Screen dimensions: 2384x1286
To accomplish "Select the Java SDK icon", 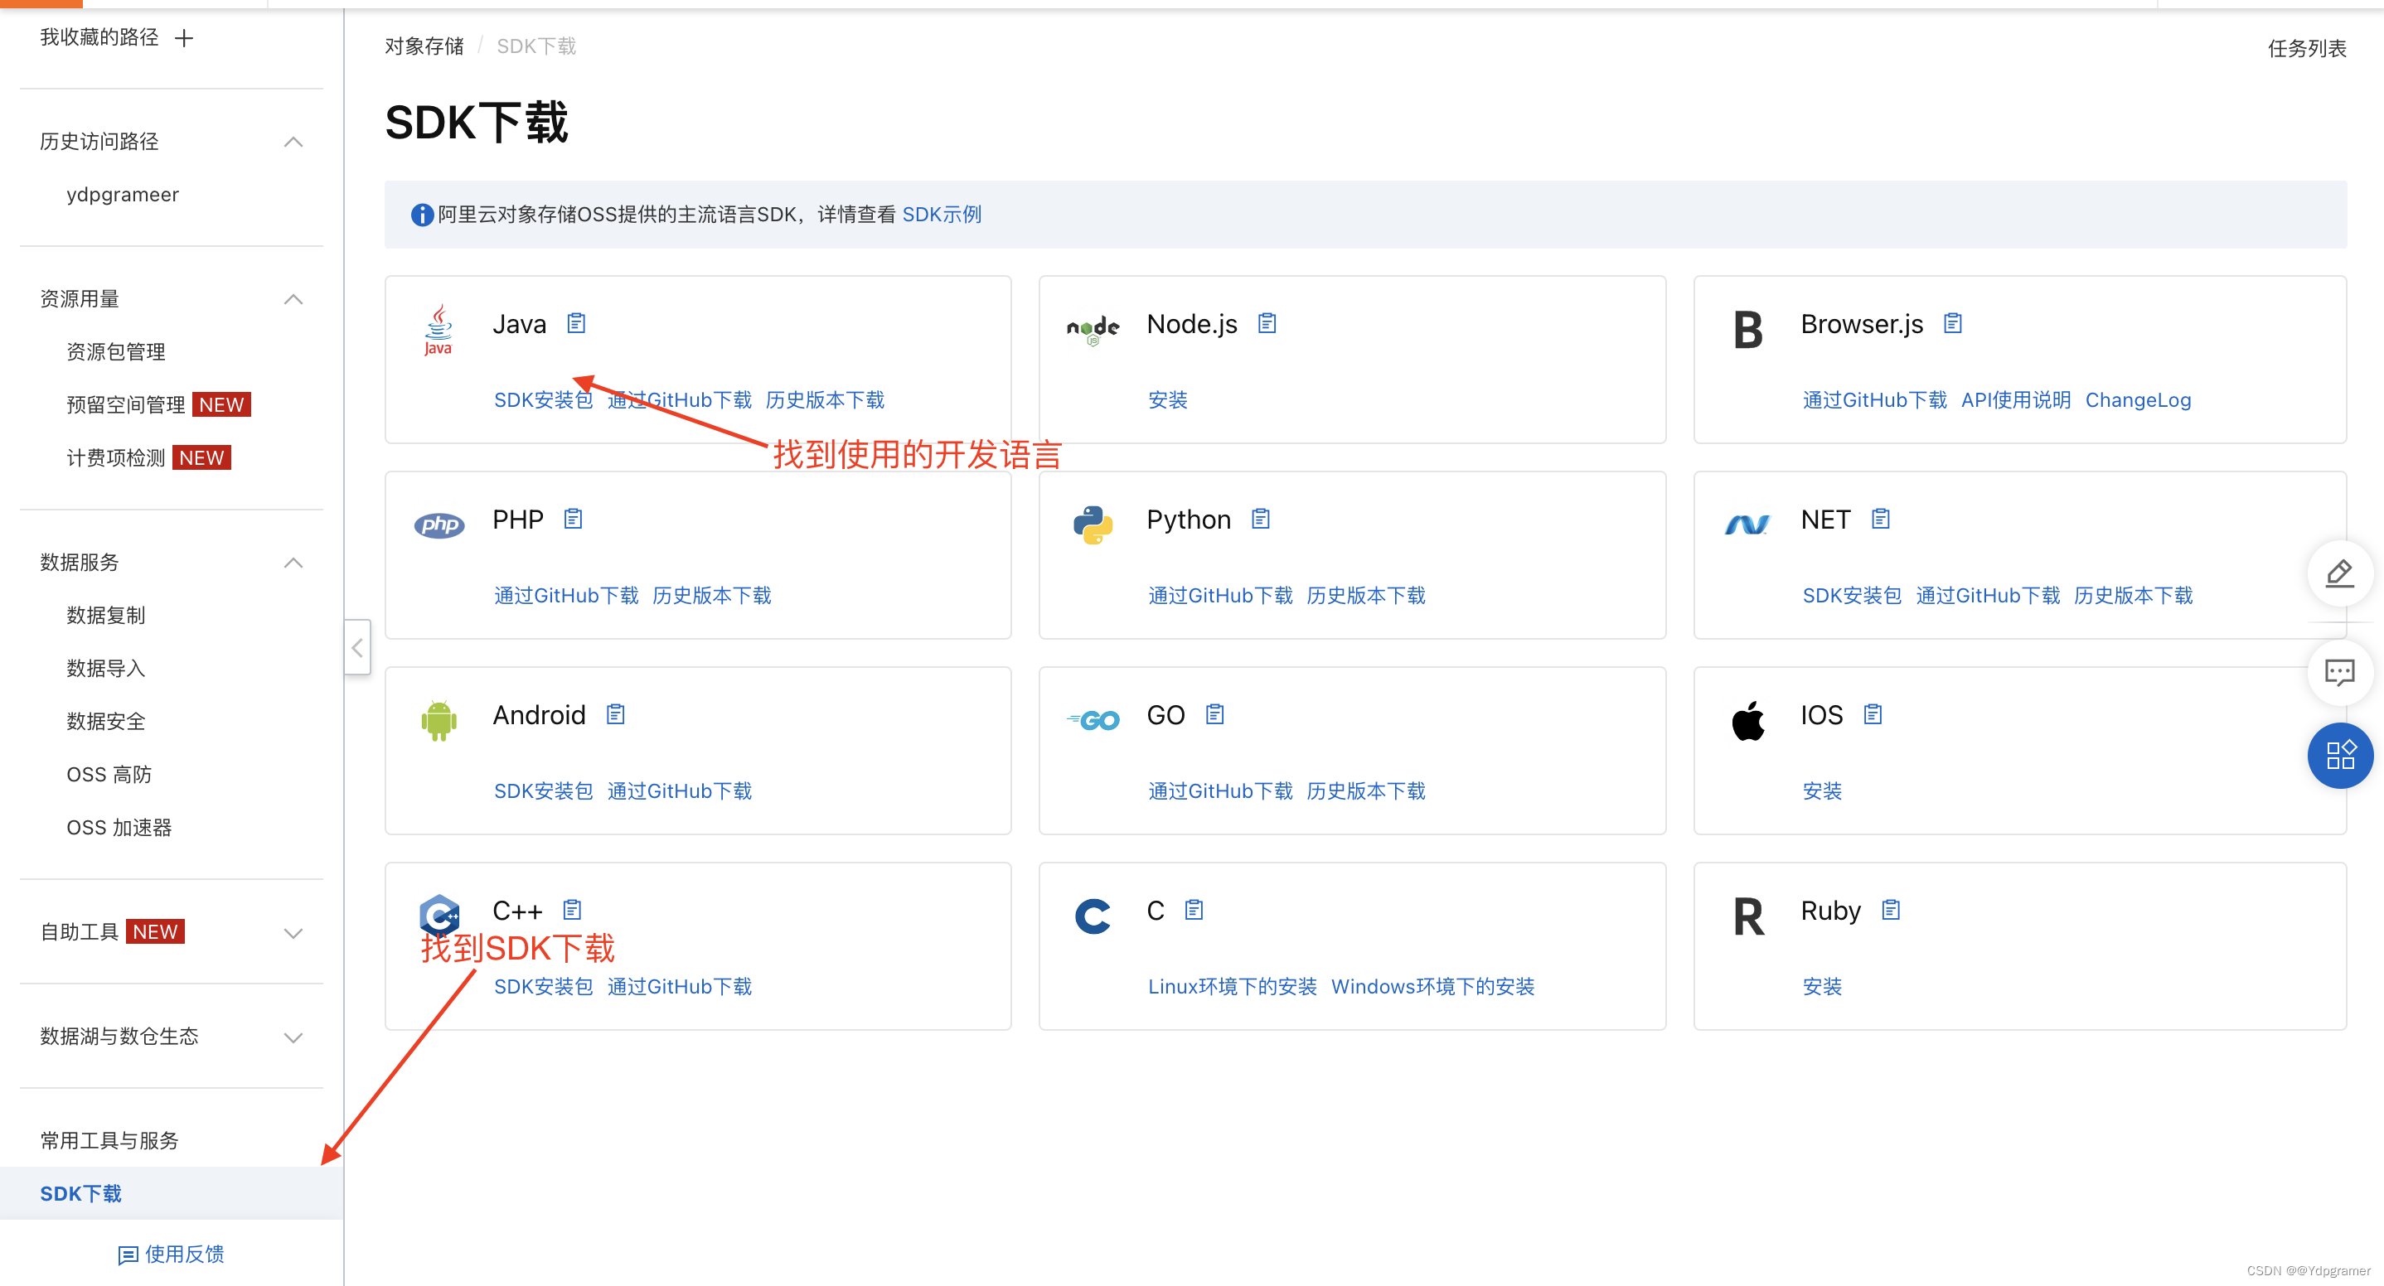I will coord(438,331).
